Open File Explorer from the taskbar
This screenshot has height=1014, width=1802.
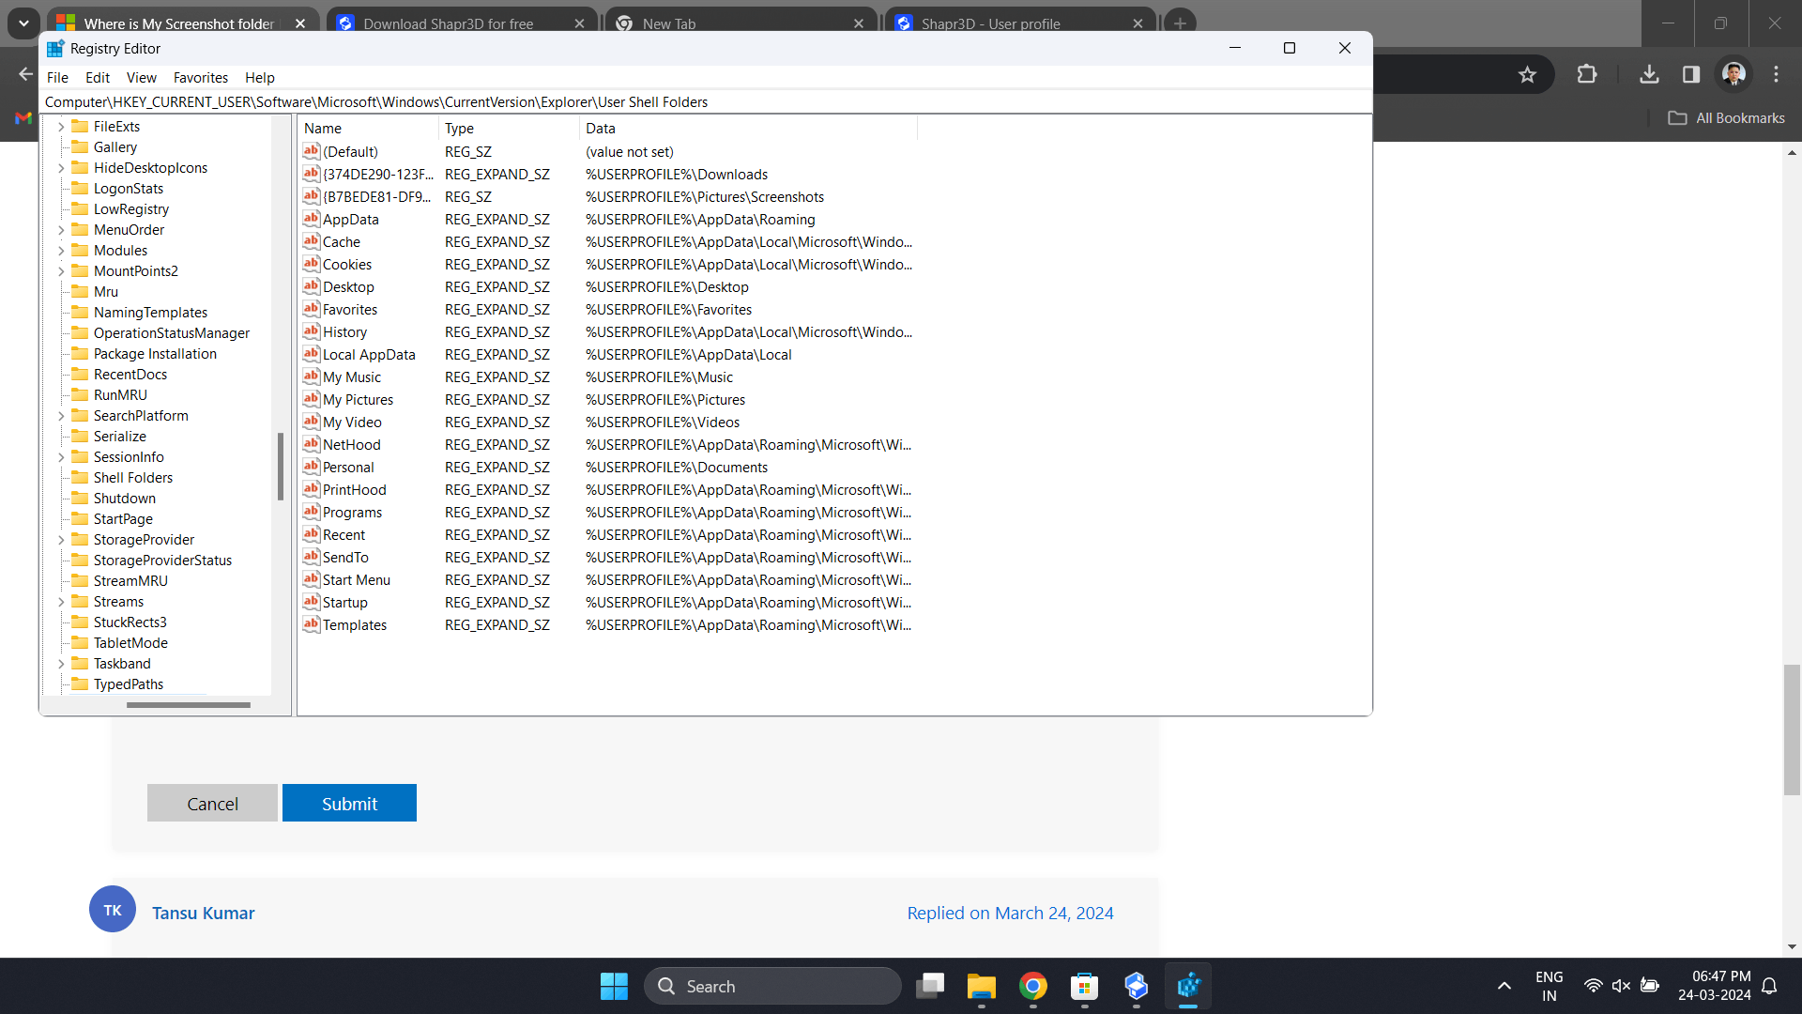tap(981, 986)
